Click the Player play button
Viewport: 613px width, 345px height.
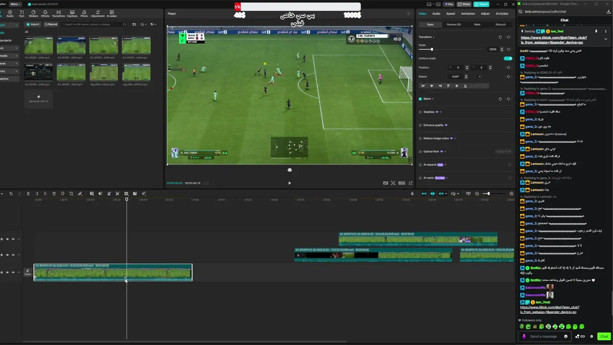pos(289,183)
